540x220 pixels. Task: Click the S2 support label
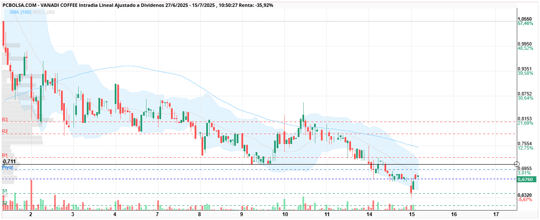(5, 202)
